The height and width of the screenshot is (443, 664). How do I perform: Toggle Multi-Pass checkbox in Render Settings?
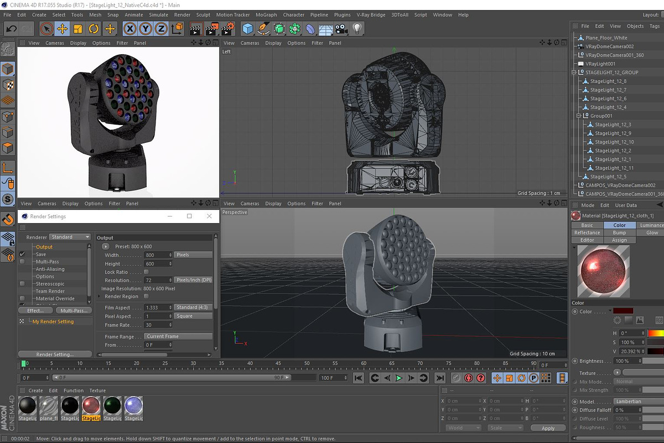[22, 261]
